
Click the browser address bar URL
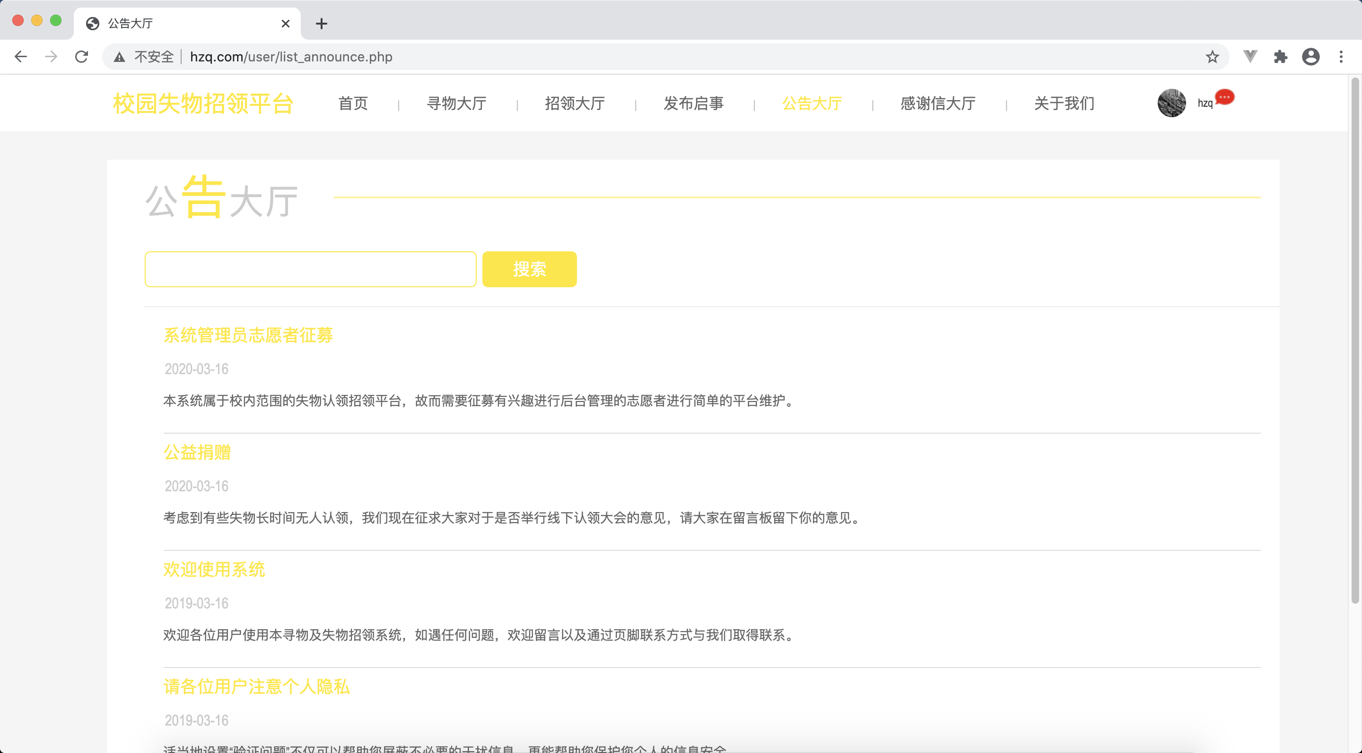click(x=291, y=57)
